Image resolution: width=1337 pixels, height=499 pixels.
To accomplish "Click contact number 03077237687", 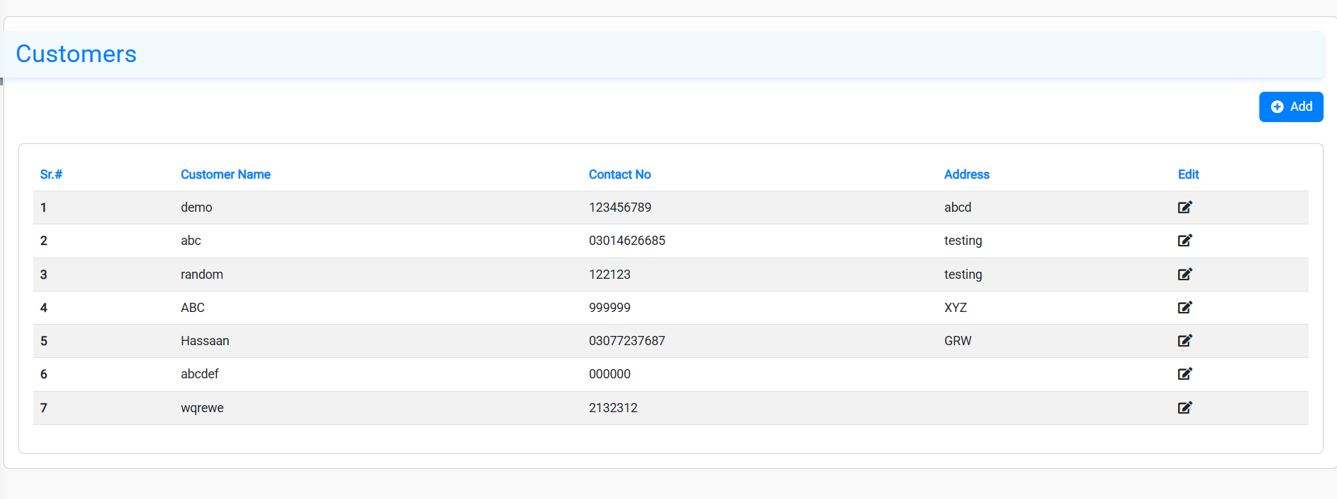I will coord(626,341).
